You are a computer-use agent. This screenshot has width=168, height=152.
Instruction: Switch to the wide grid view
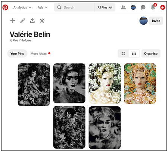pyautogui.click(x=123, y=54)
